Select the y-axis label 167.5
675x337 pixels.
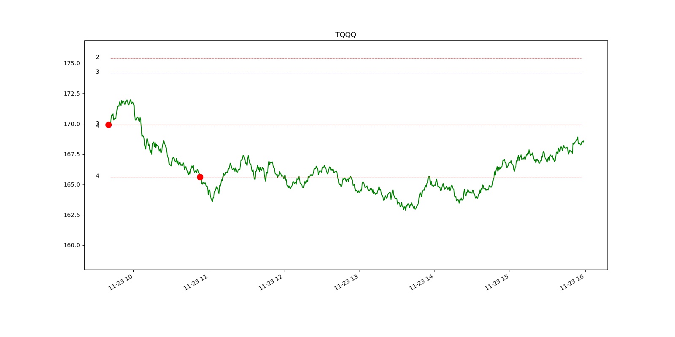[72, 154]
